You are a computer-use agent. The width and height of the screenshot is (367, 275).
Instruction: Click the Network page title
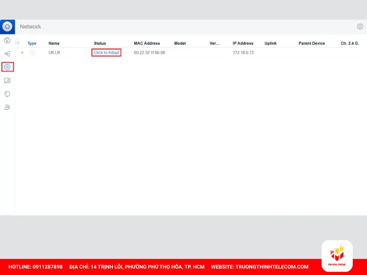click(x=30, y=27)
